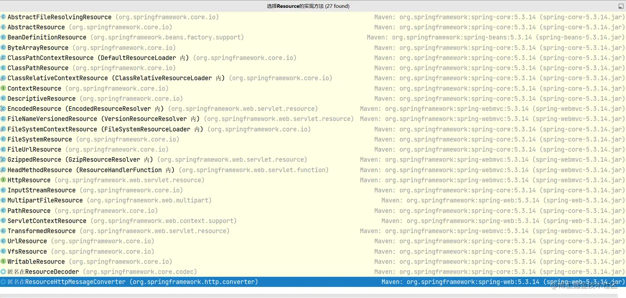626x298 pixels.
Task: Select the FileSystemResource implementation
Action: coord(313,139)
